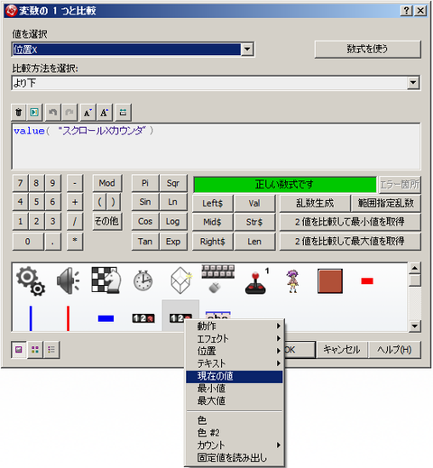Select the wireframe cube Create object icon

point(180,280)
